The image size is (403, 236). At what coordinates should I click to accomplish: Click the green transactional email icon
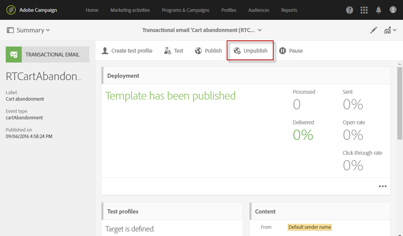[x=14, y=55]
